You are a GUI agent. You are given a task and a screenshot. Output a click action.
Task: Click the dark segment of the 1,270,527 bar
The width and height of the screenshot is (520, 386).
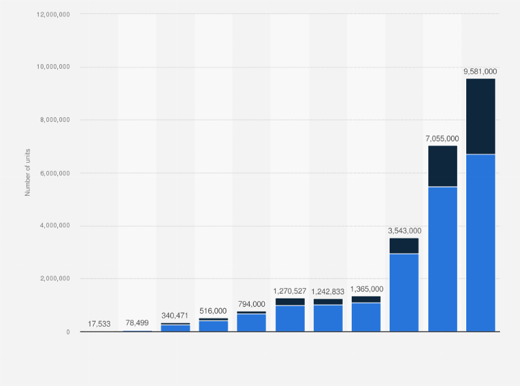(290, 302)
